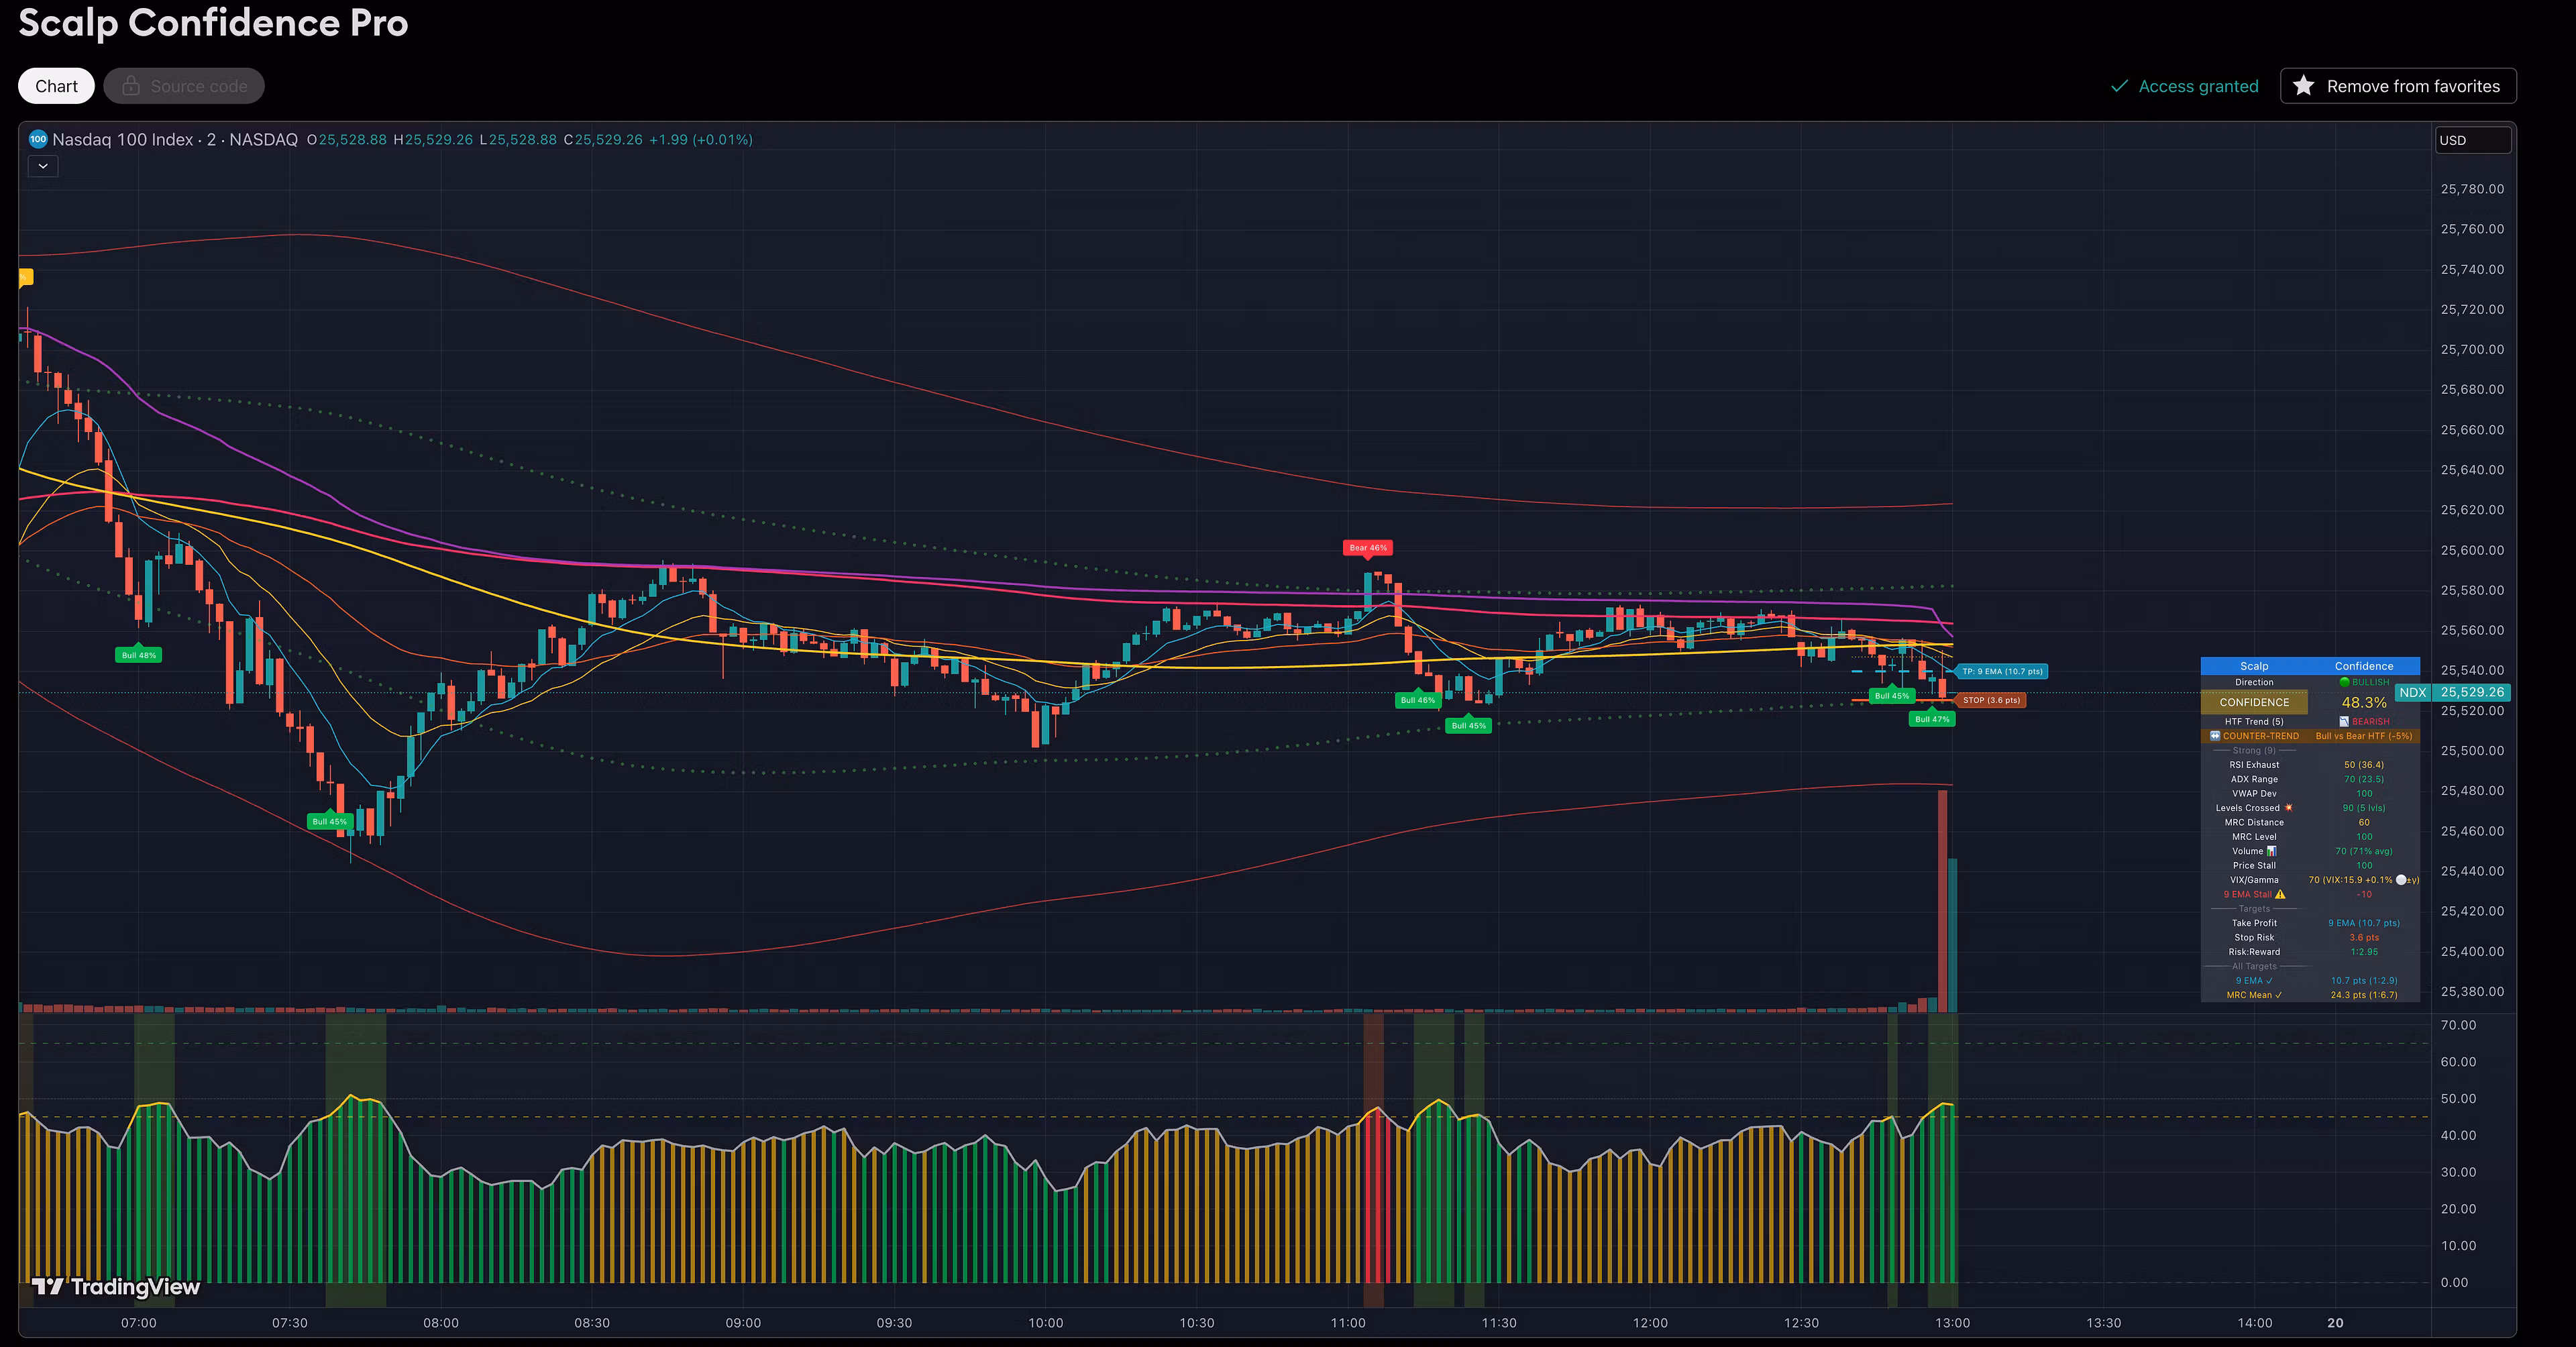Click the white circle icon in the VIX/Gamma value

[2401, 880]
